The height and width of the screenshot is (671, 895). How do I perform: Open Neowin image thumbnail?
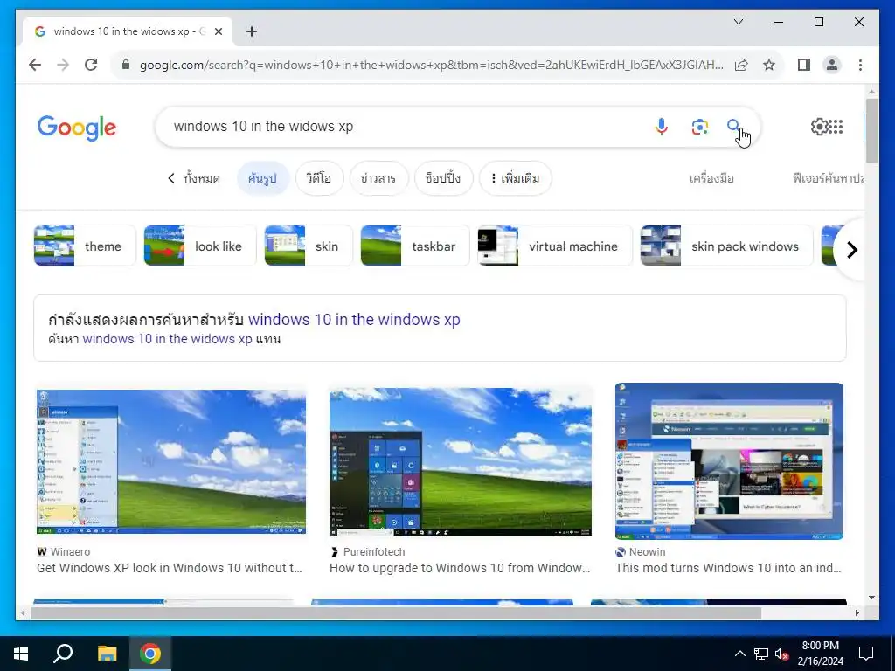point(729,461)
